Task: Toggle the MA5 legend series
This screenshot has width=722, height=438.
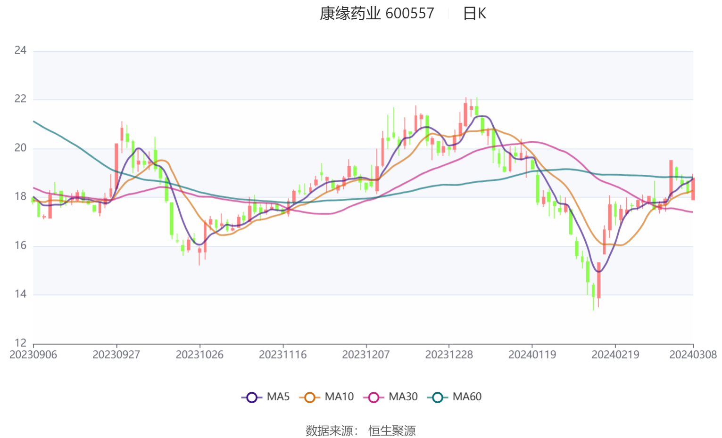Action: 266,397
